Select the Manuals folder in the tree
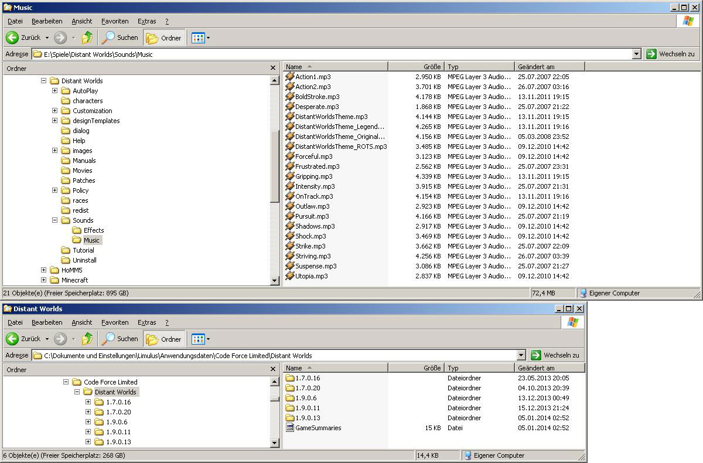This screenshot has height=463, width=703. (x=79, y=161)
